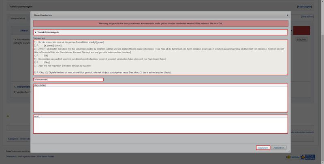Open the Datenschutz footer link
The image size is (324, 164).
pos(11,156)
